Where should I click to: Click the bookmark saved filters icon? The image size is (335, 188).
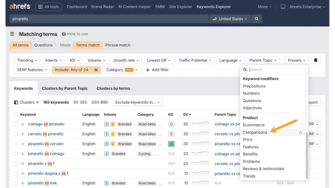pyautogui.click(x=316, y=60)
